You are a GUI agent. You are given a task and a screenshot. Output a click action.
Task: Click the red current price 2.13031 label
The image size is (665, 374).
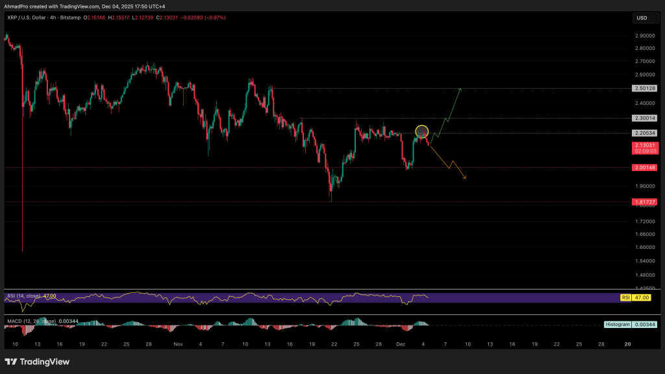point(646,146)
